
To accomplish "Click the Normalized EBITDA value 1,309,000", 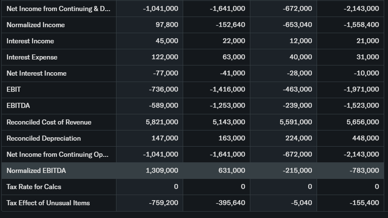I will click(x=162, y=170).
